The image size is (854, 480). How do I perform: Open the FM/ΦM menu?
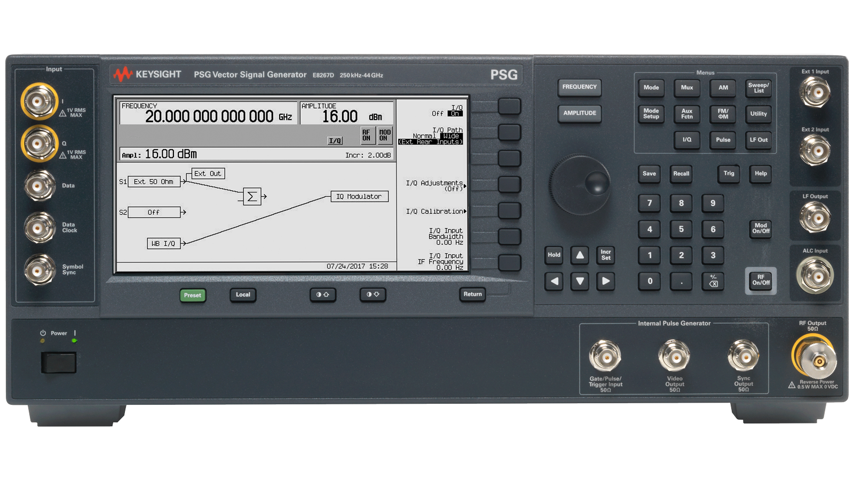point(723,114)
